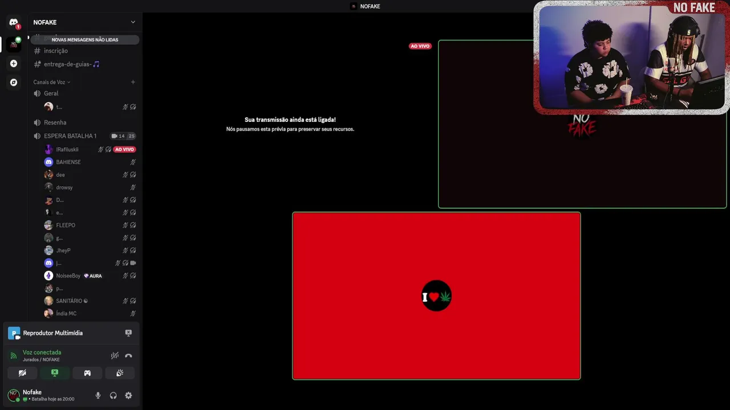
Task: Jump to Novas mensagens não lidas banner
Action: click(x=85, y=40)
